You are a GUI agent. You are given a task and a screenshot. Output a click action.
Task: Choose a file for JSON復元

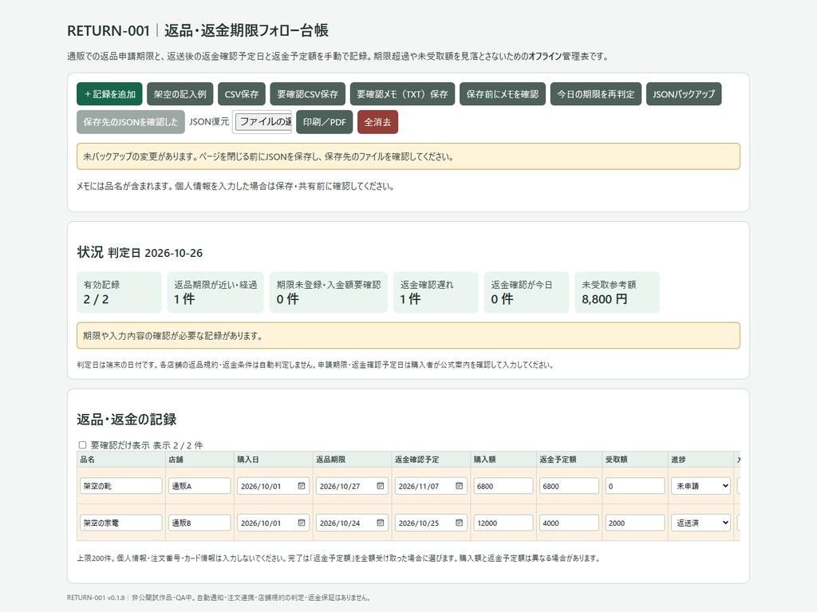click(262, 122)
